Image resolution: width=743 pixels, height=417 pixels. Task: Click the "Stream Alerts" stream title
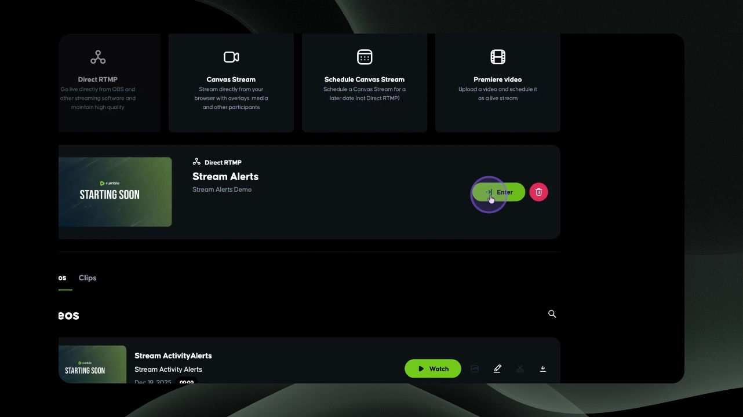pyautogui.click(x=225, y=177)
